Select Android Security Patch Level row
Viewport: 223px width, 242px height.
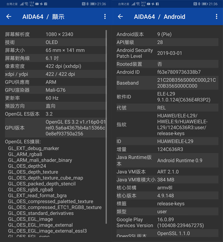(x=167, y=53)
